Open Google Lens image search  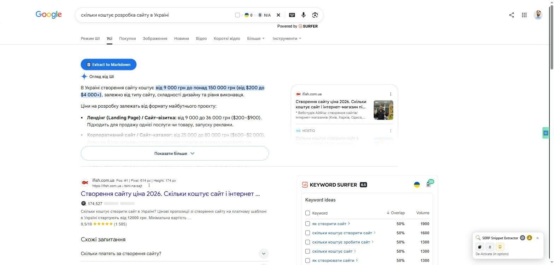coord(315,15)
